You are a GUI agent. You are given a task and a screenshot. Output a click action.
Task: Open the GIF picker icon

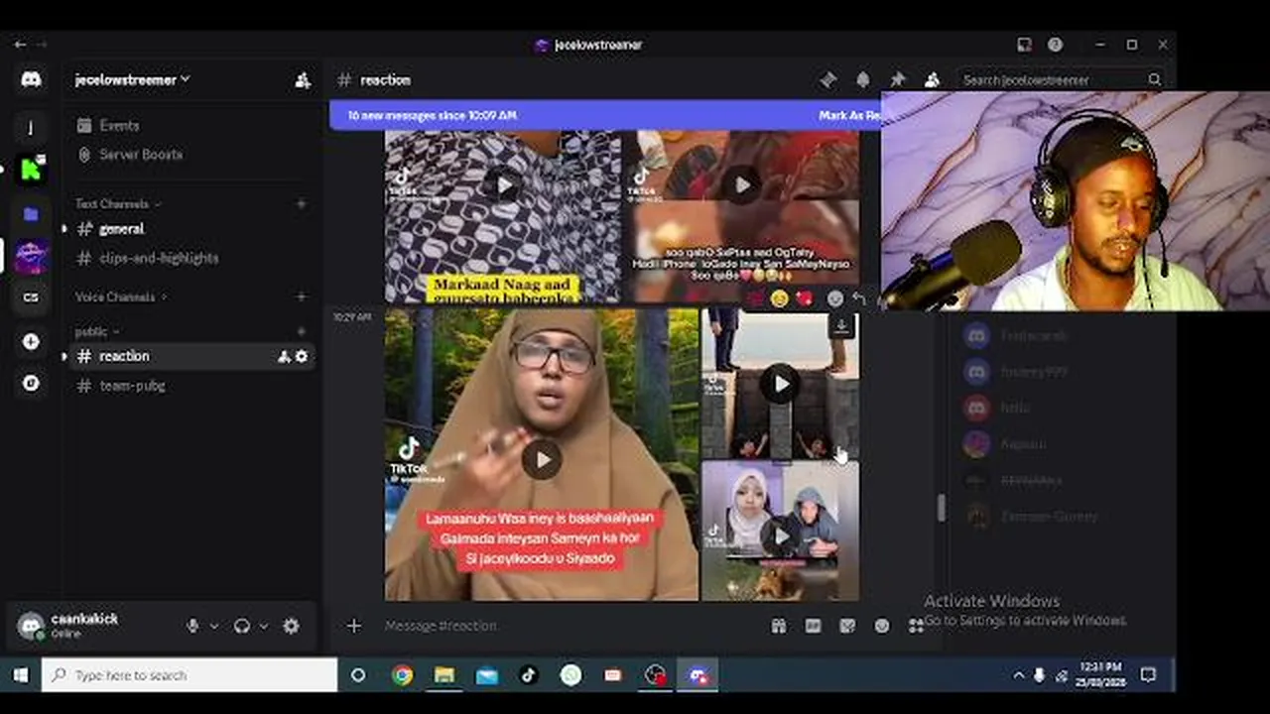814,626
